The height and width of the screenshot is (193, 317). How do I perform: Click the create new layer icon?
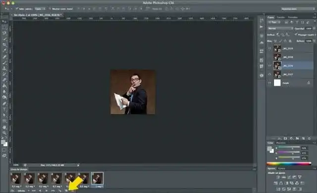pos(303,138)
